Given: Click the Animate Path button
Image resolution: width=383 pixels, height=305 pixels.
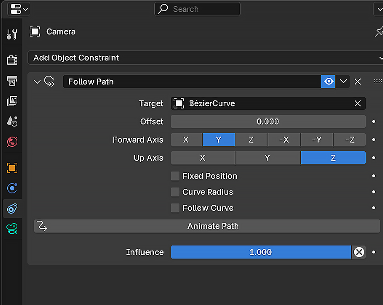Looking at the screenshot, I should 207,226.
